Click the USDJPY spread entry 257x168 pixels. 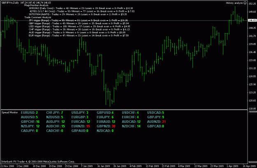pos(80,113)
